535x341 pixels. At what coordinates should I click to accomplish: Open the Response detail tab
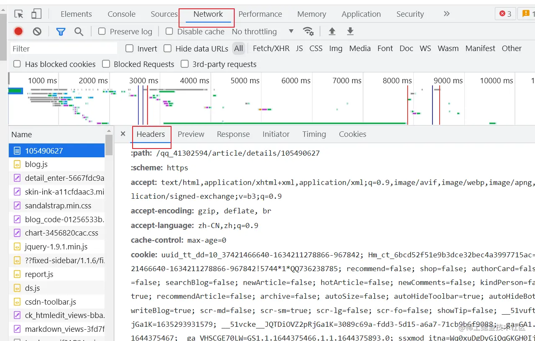[233, 134]
